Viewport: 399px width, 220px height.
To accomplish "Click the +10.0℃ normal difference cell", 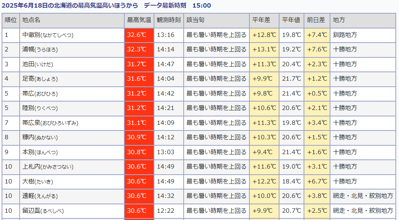I will coord(264,196).
